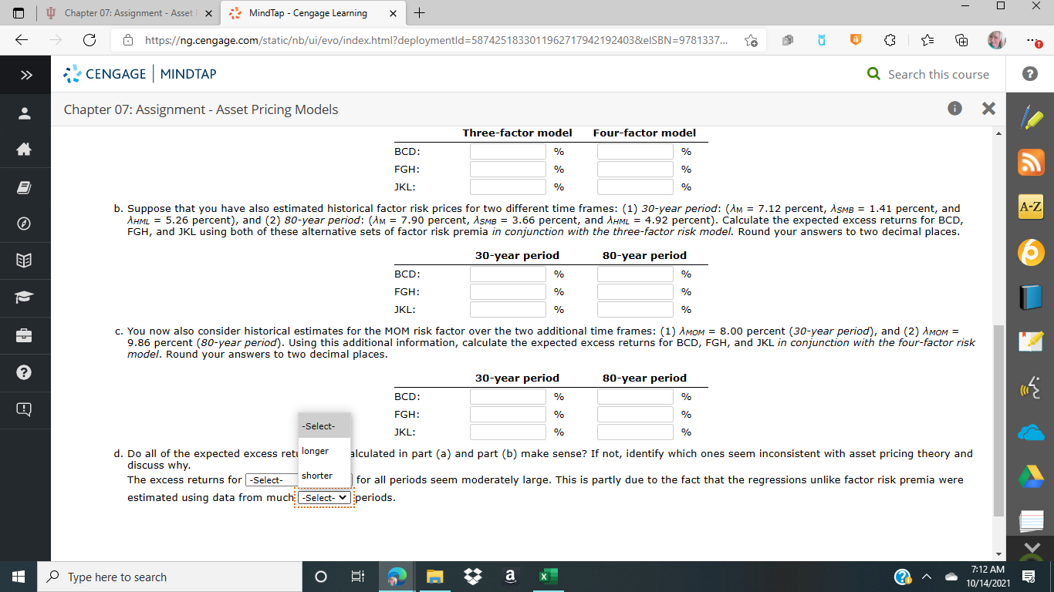This screenshot has width=1054, height=592.
Task: Switch to Chapter 07 Assignment browser tab
Action: tap(129, 13)
